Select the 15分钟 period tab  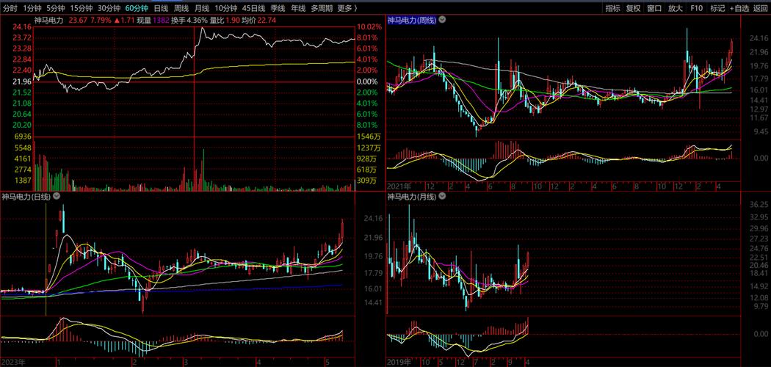click(81, 8)
